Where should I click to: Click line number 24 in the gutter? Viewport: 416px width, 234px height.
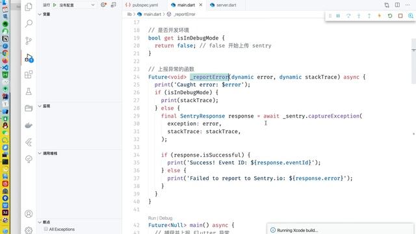tap(136, 77)
